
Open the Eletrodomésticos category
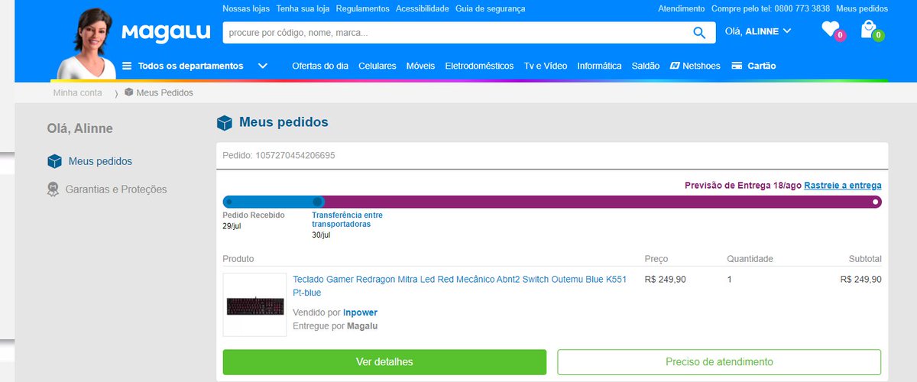(479, 66)
